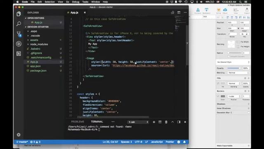The image size is (264, 149).
Task: Open the border Position Inside dropdown
Action: (x=234, y=96)
